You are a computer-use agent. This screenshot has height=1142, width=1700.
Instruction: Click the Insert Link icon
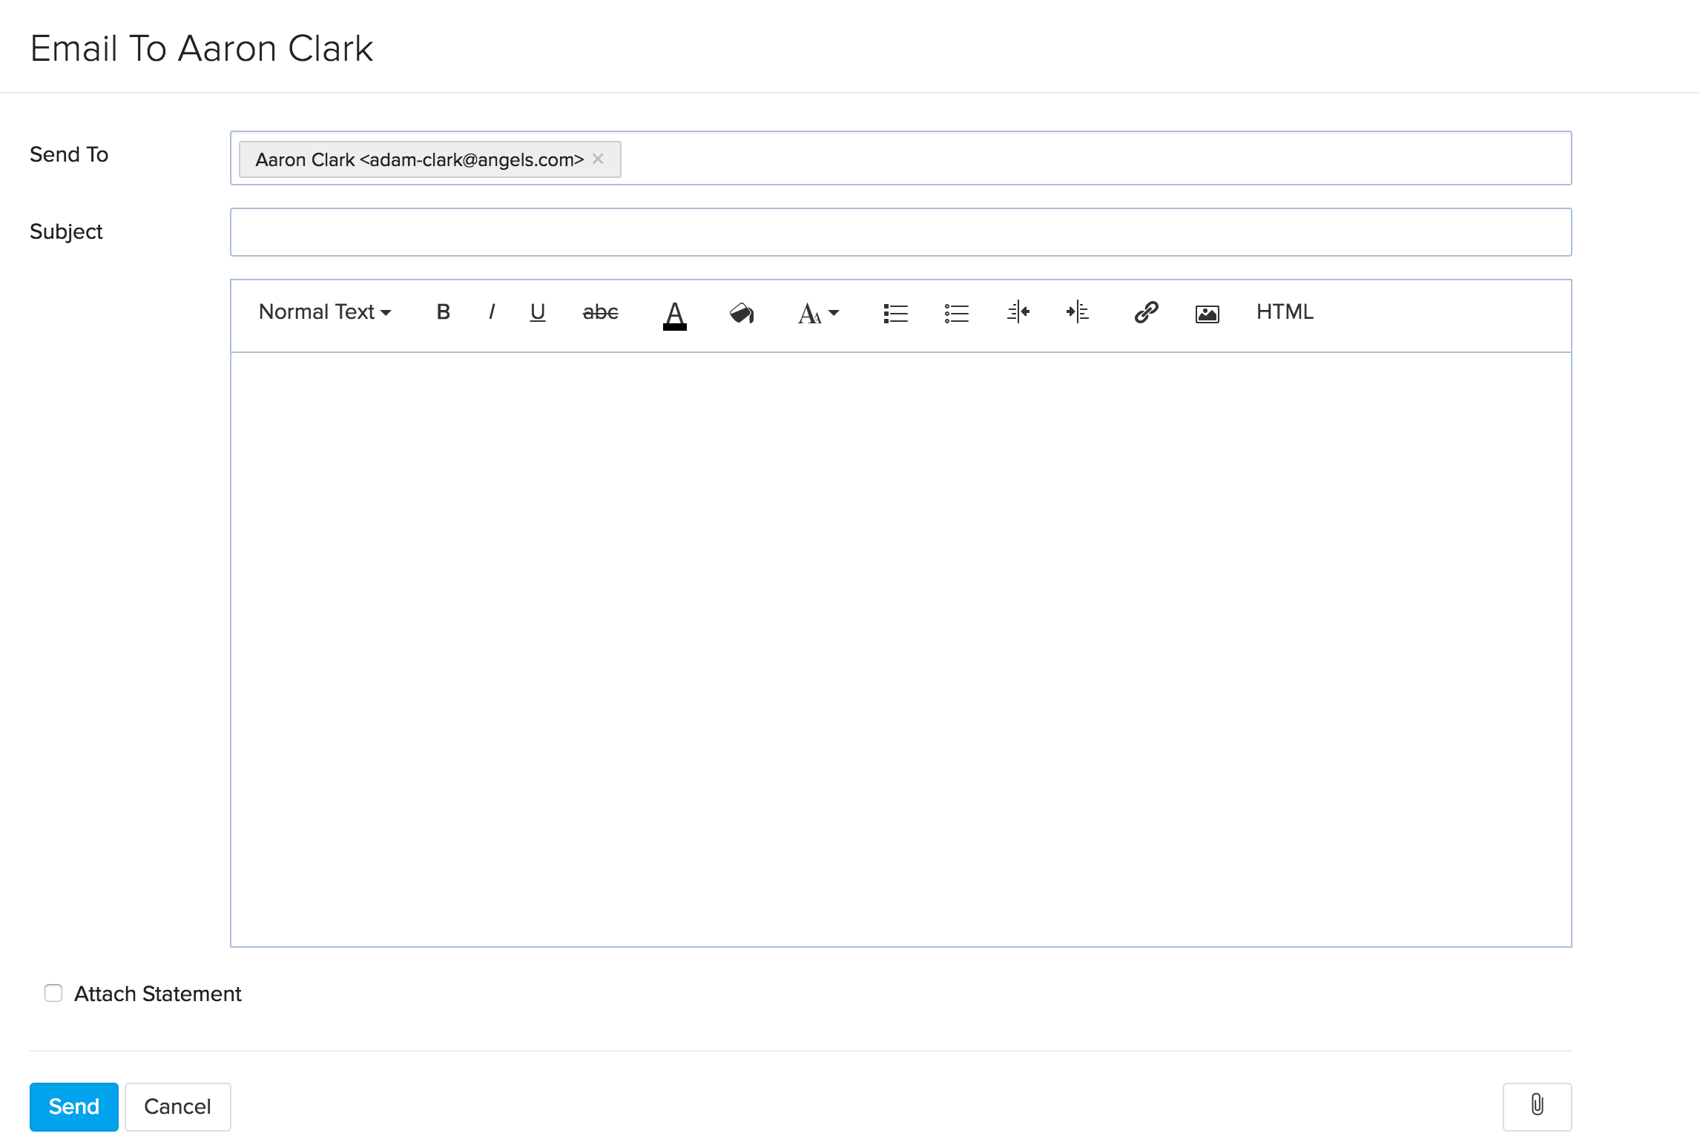point(1146,312)
